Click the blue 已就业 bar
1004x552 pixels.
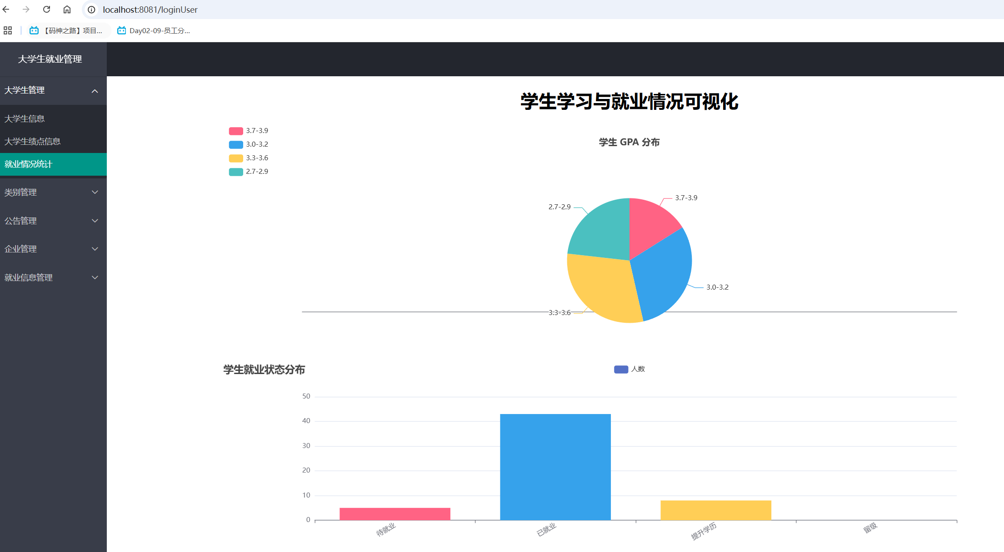(555, 467)
